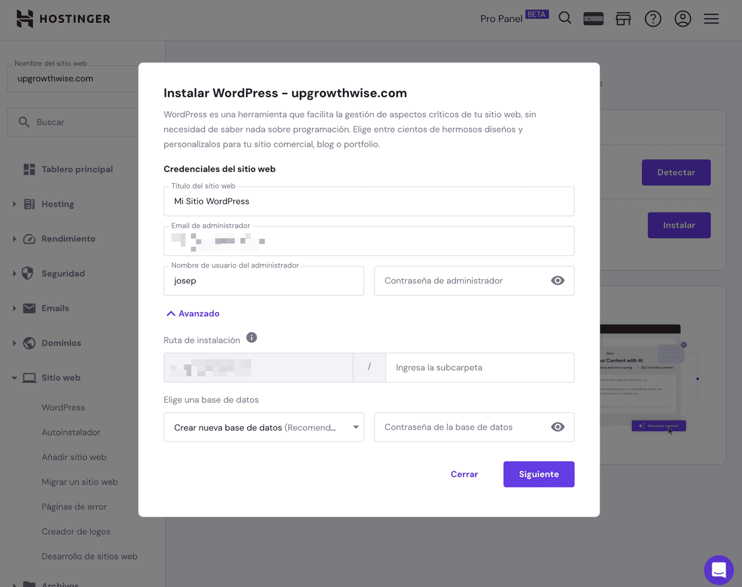Open the database selection dropdown
The width and height of the screenshot is (742, 587).
coord(264,427)
